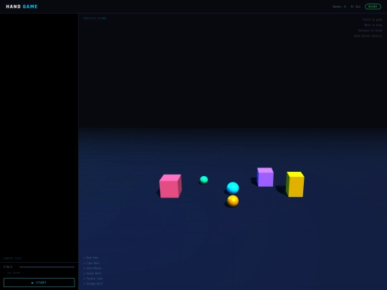Screen dimensions: 387x290
Task: Click the 'Hand blocks objects' hint
Action: point(368,36)
